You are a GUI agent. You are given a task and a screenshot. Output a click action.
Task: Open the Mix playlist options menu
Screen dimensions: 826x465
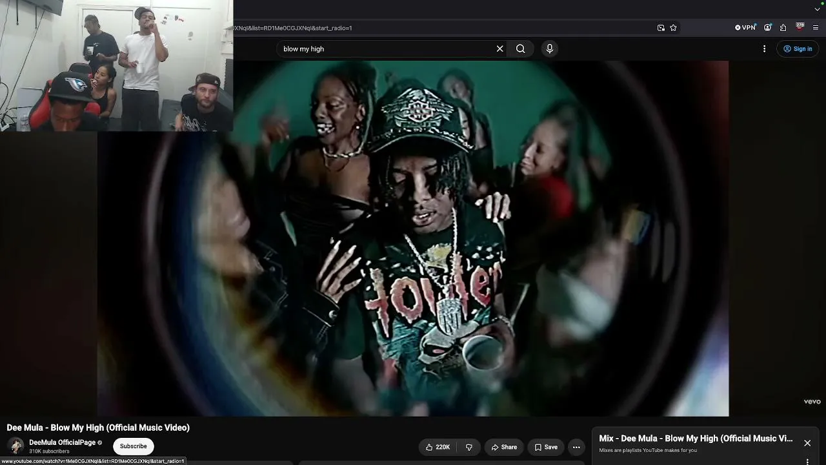click(807, 461)
